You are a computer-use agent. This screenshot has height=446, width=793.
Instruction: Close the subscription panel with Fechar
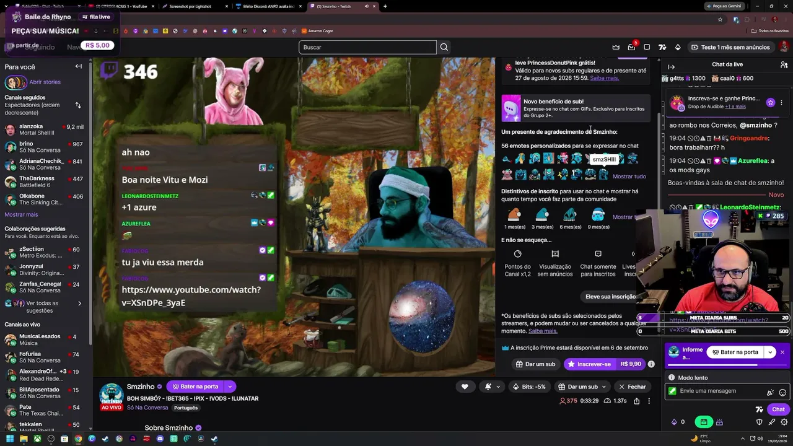pyautogui.click(x=633, y=387)
